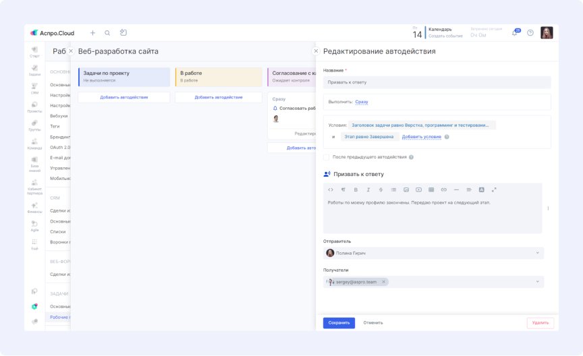Insert table using editor toolbar icon

tap(431, 189)
